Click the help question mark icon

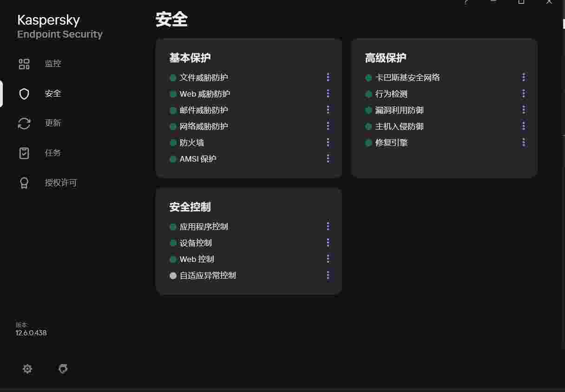pyautogui.click(x=466, y=2)
